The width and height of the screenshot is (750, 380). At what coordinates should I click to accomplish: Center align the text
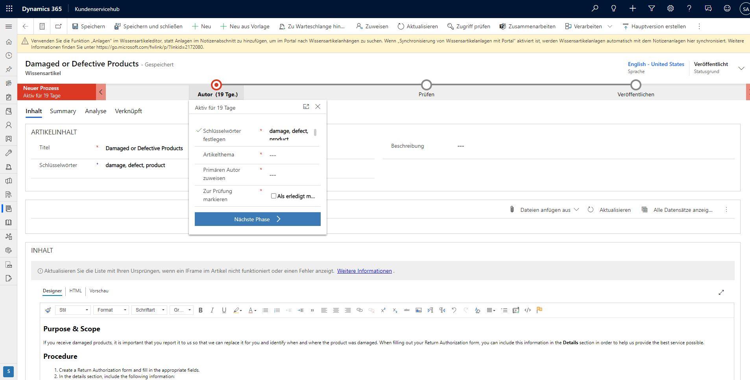pos(336,310)
